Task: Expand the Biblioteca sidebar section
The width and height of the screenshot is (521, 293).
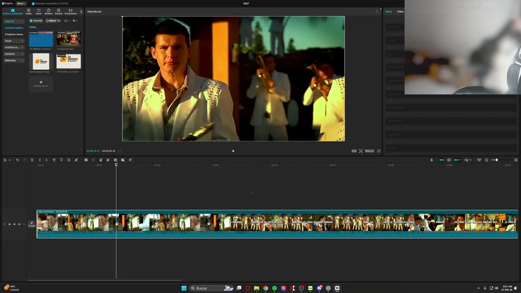Action: click(x=14, y=60)
